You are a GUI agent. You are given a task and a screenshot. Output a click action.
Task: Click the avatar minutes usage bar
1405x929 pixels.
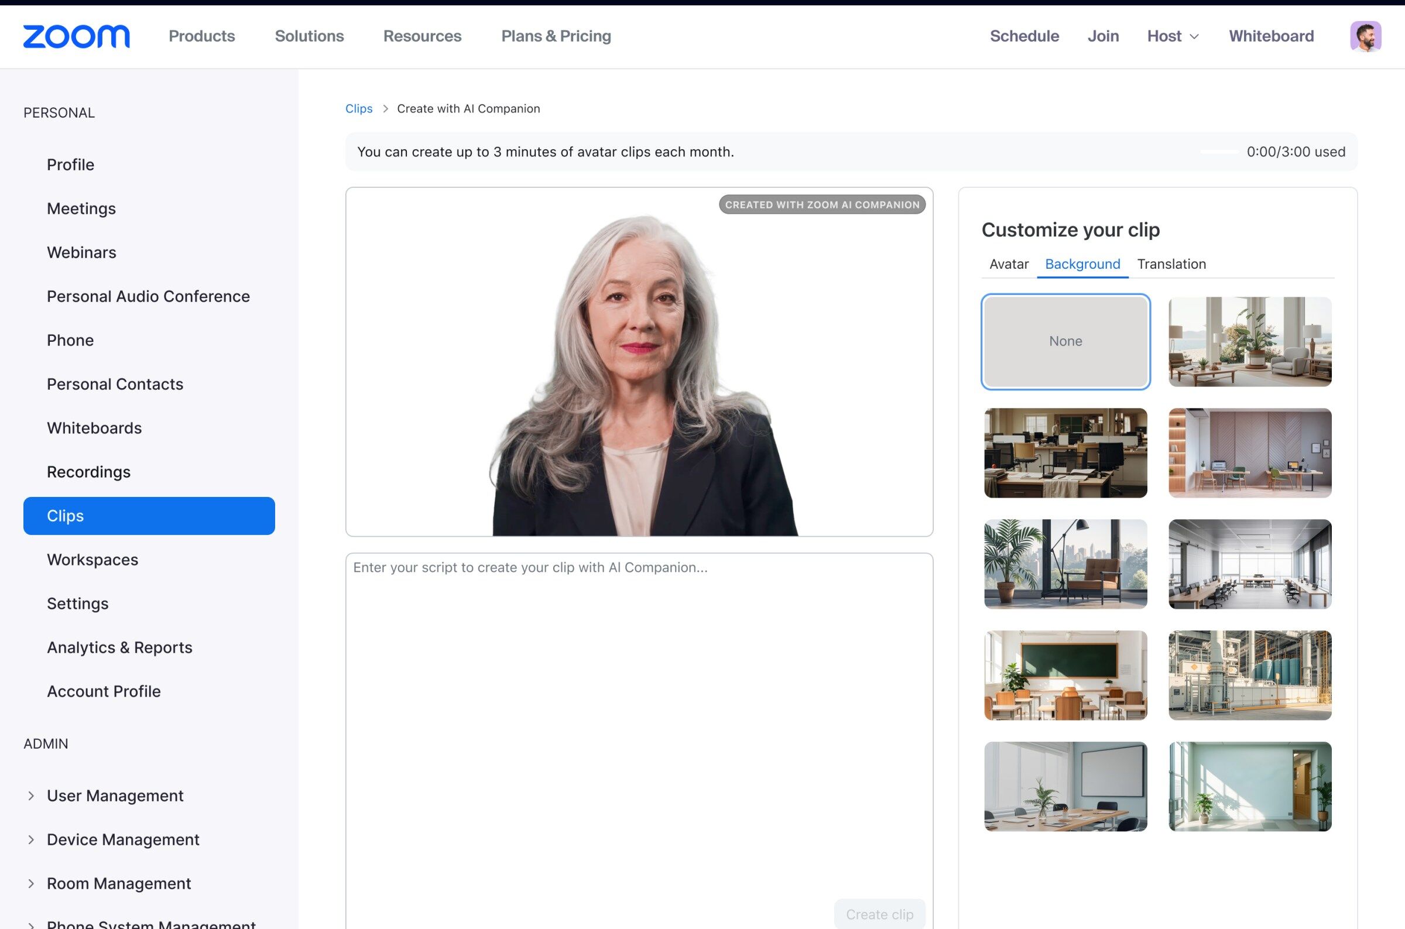[x=1220, y=152]
